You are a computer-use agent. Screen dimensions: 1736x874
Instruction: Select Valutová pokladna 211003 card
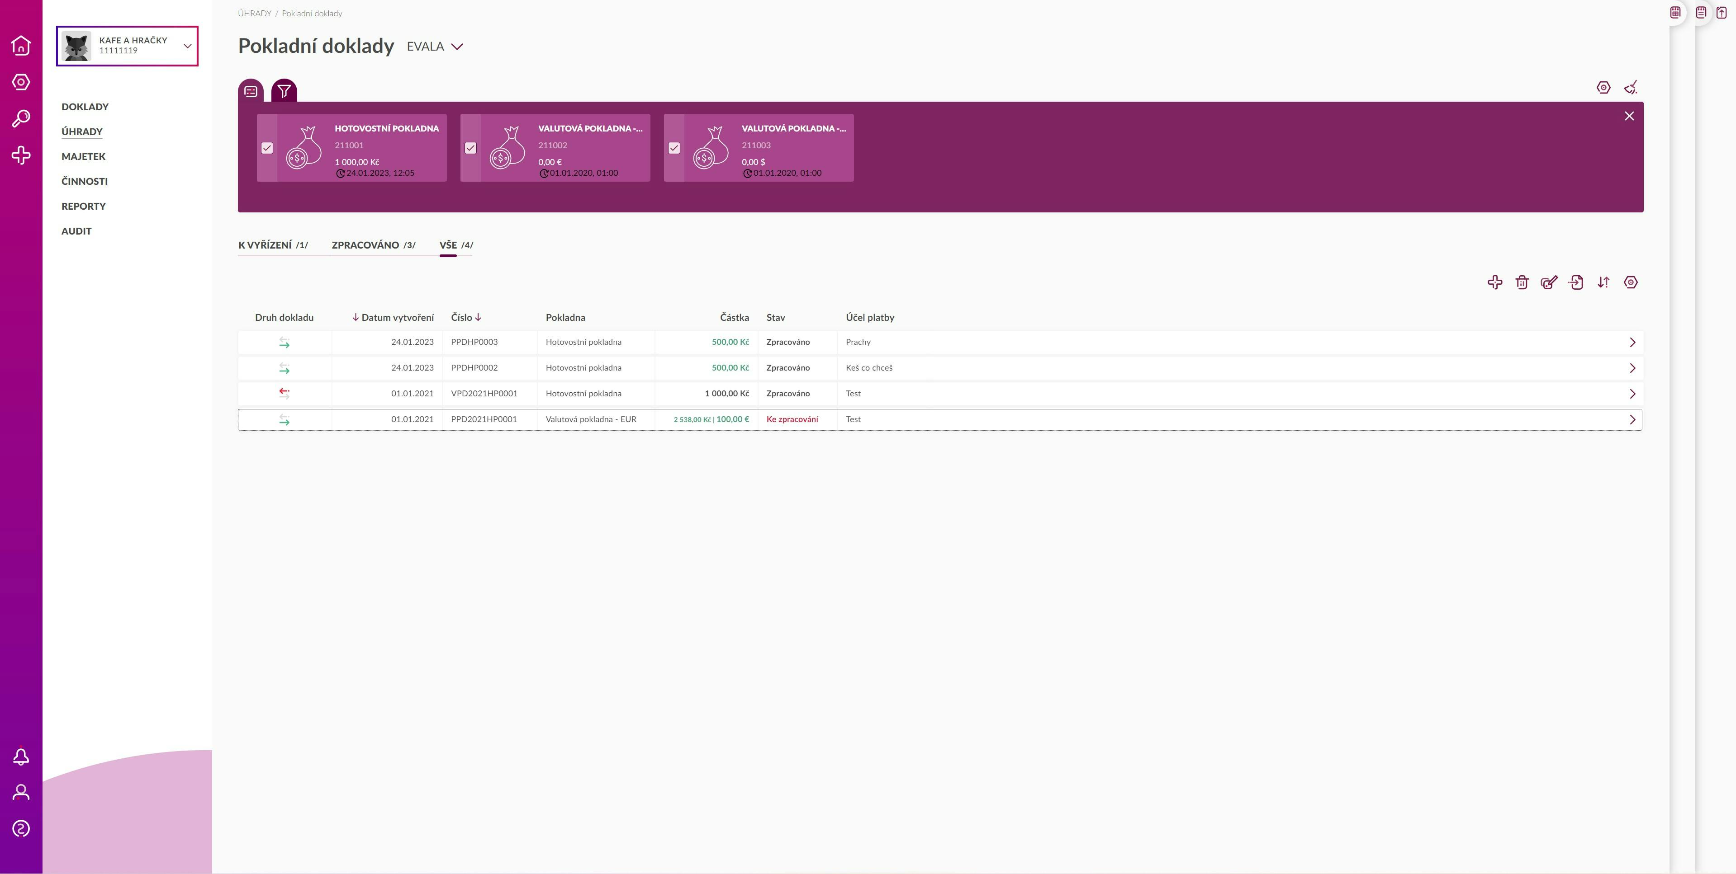(758, 147)
